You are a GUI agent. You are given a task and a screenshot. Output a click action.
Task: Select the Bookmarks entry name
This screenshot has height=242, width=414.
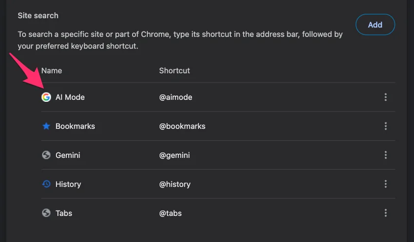tap(75, 126)
